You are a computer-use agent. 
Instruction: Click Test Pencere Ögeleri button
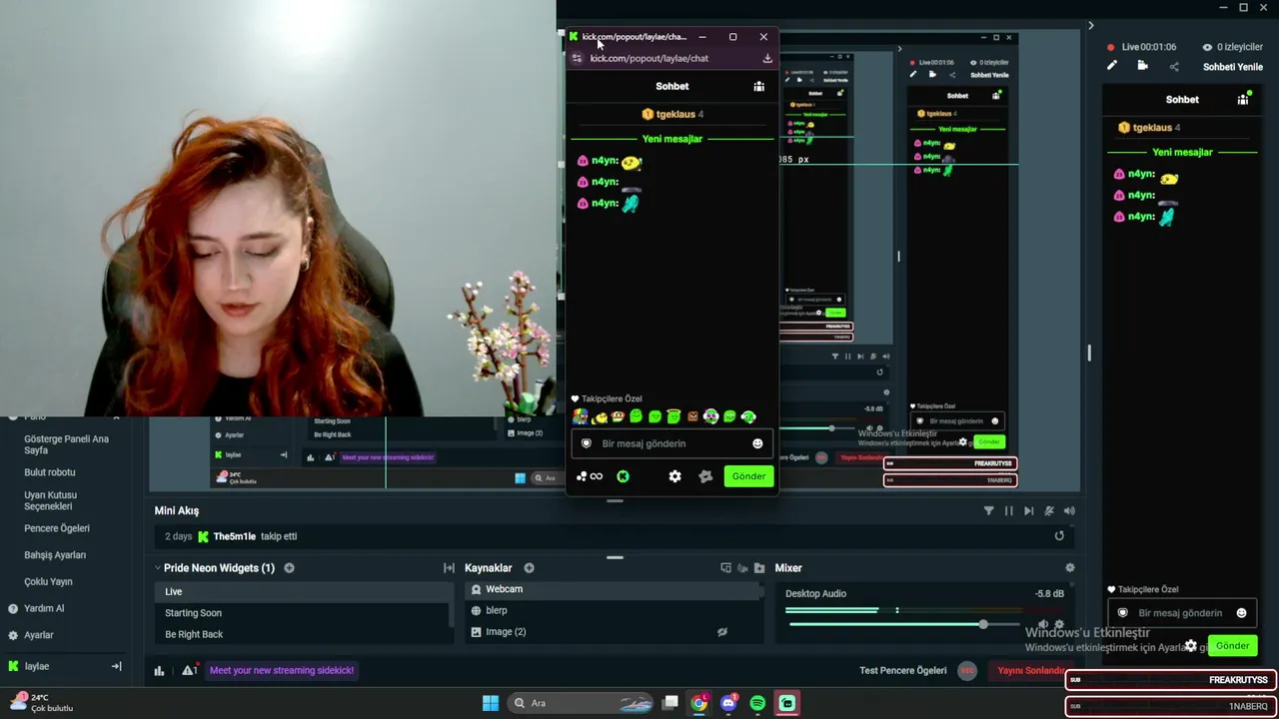coord(903,670)
